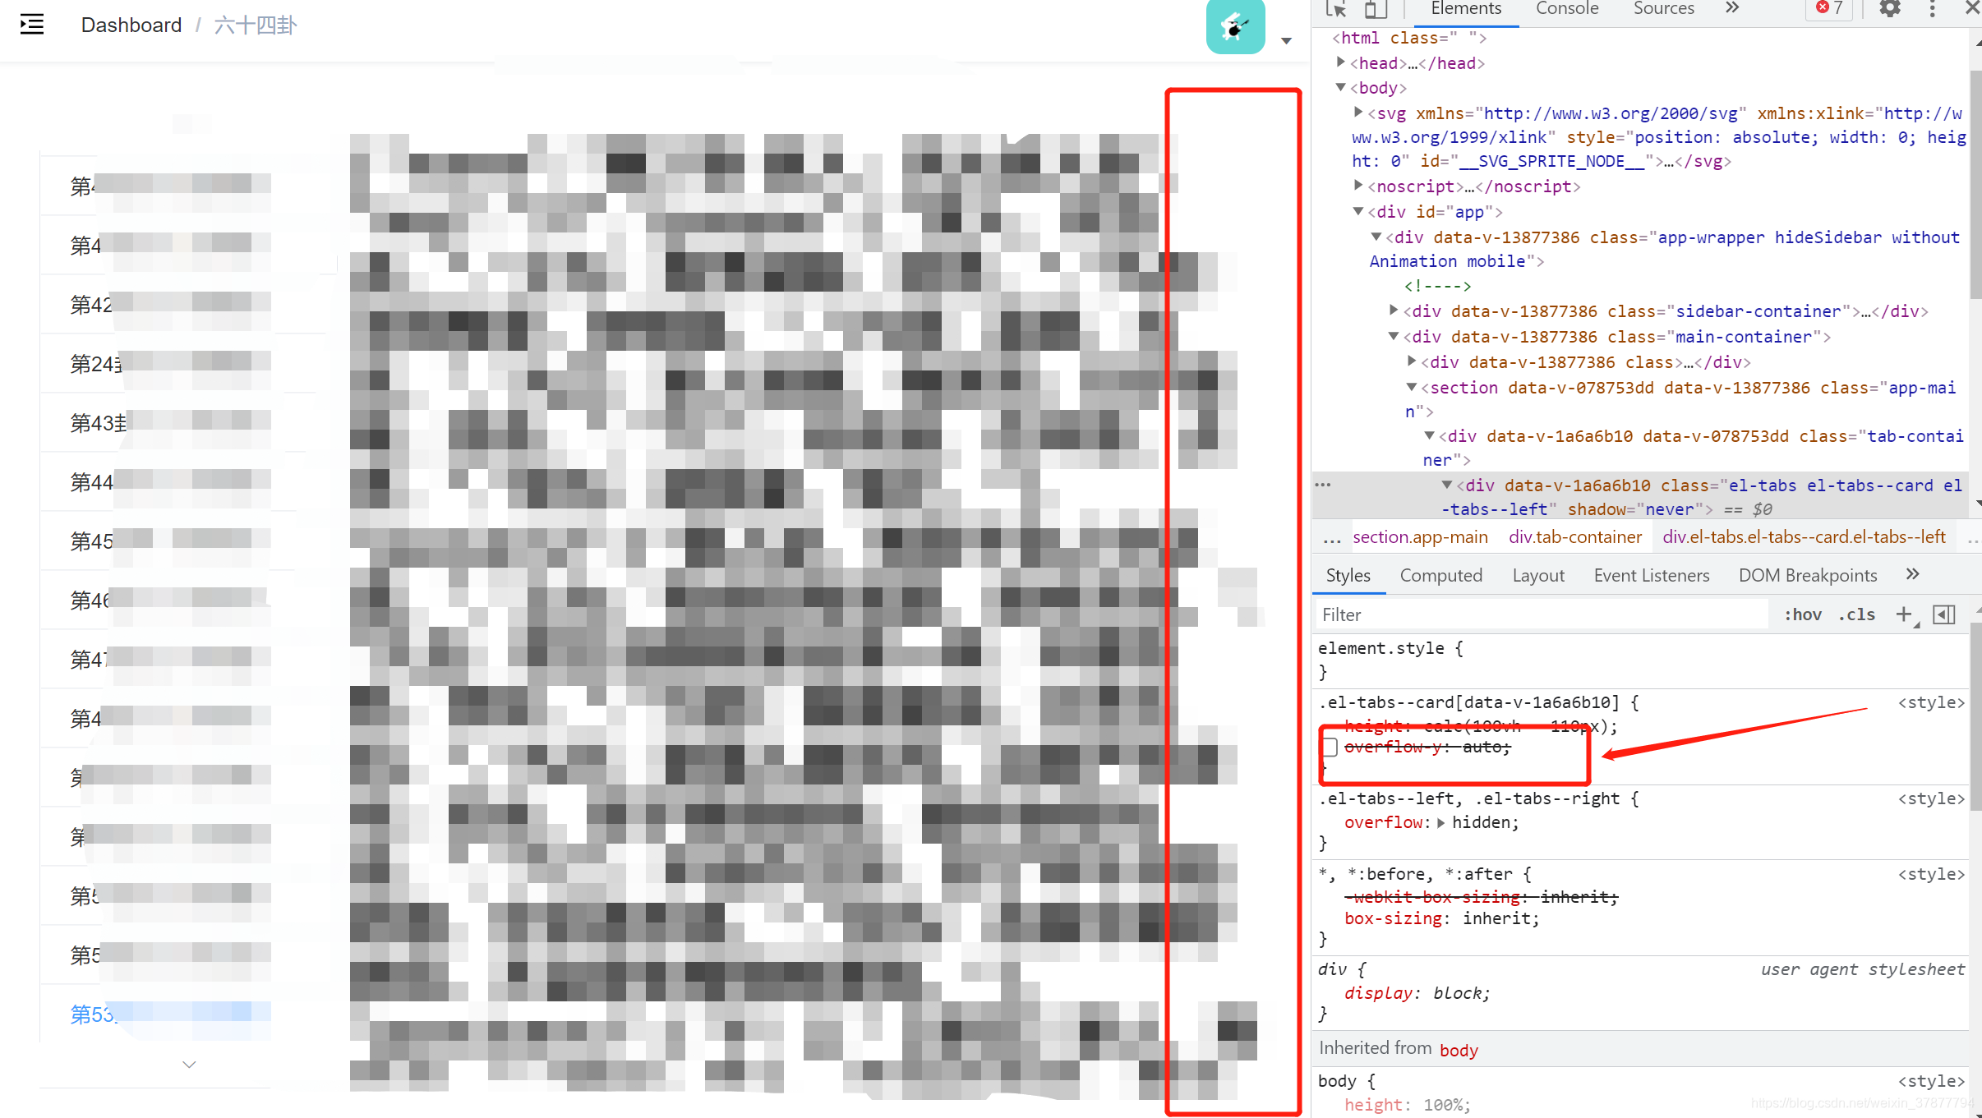The height and width of the screenshot is (1118, 1982).
Task: Click the Styles sub-tab in DevTools
Action: 1348,574
